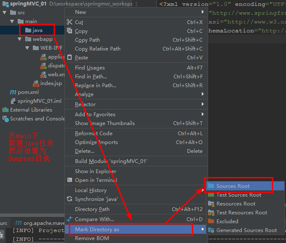Click the Paste clipboard icon
Screen dimensions: 286x243
pos(69,57)
